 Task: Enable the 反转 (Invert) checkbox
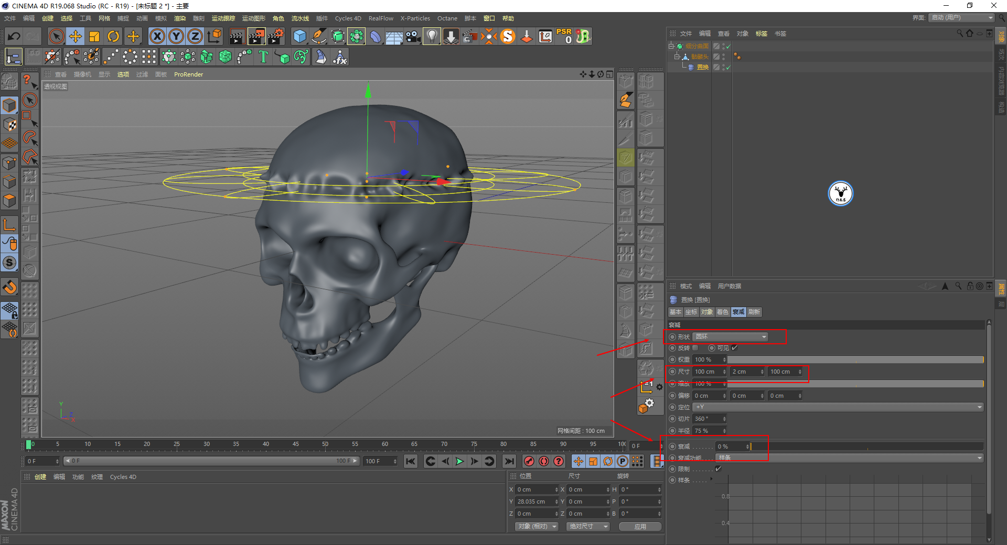695,348
